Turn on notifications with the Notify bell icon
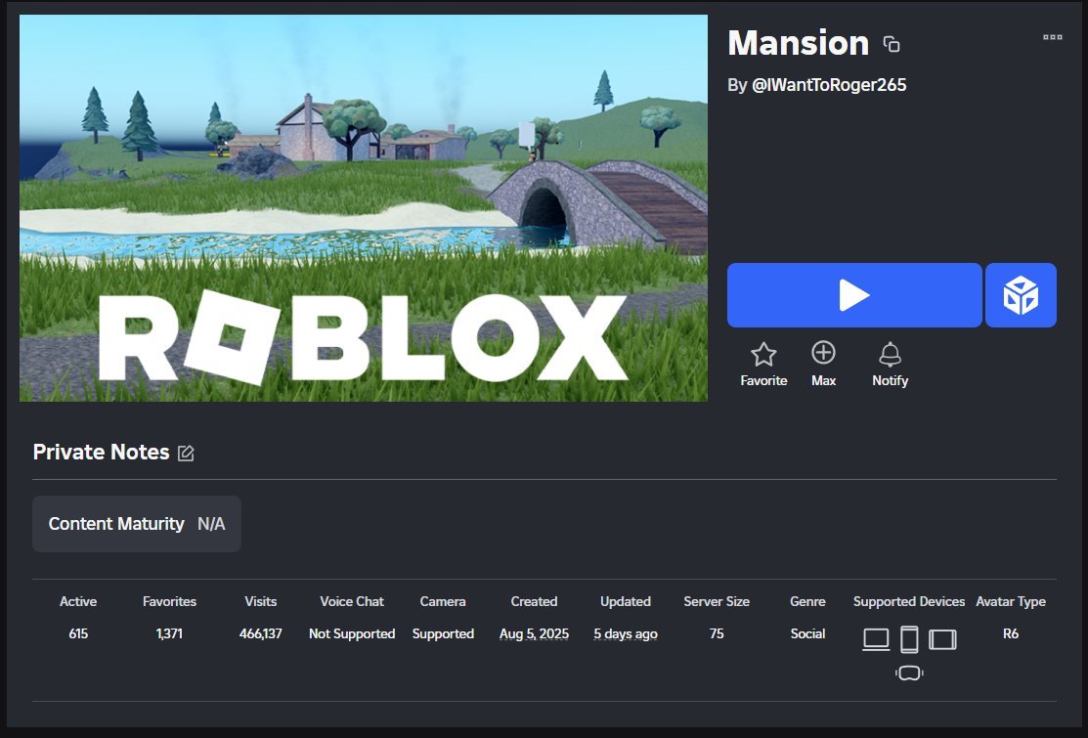The width and height of the screenshot is (1088, 738). [x=891, y=355]
